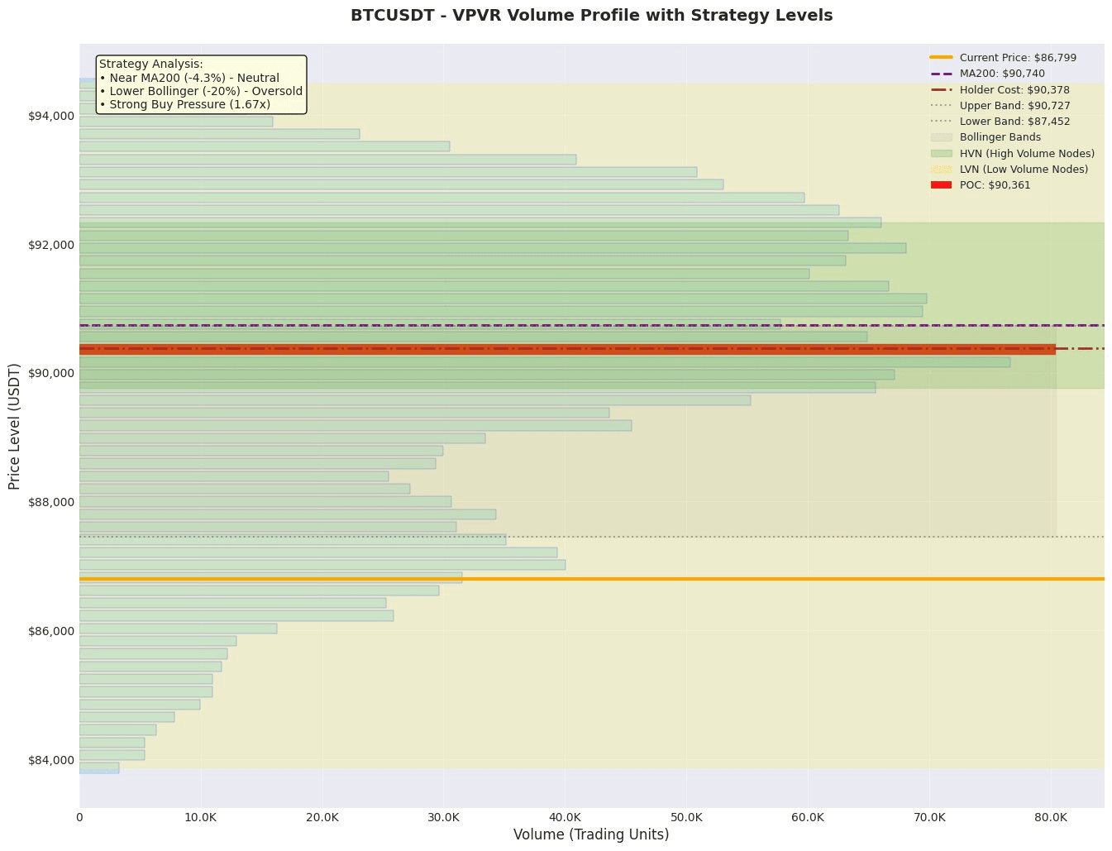
Task: Click the dotted Lower Band line near $87,452
Action: point(591,537)
